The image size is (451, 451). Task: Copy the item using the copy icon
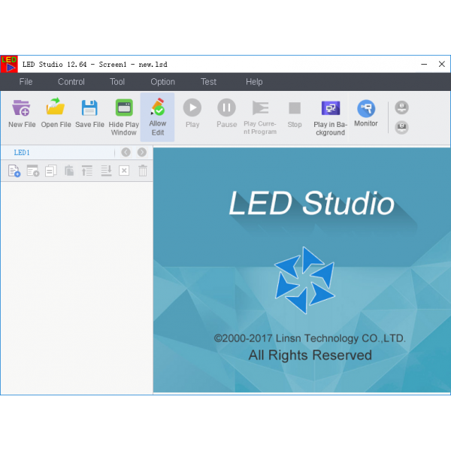click(51, 171)
